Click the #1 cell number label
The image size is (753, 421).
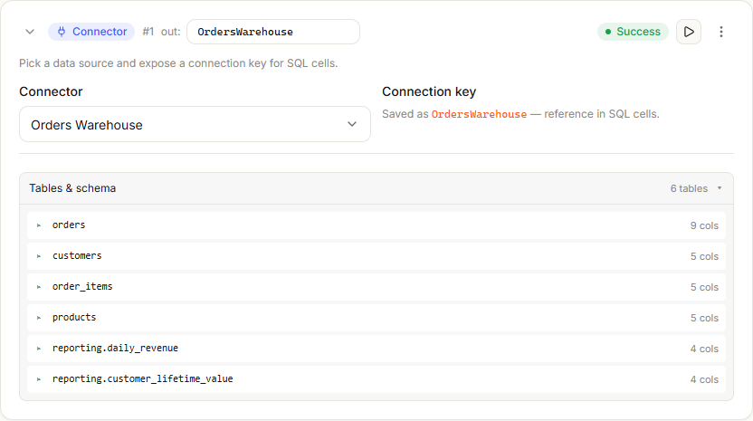coord(148,32)
